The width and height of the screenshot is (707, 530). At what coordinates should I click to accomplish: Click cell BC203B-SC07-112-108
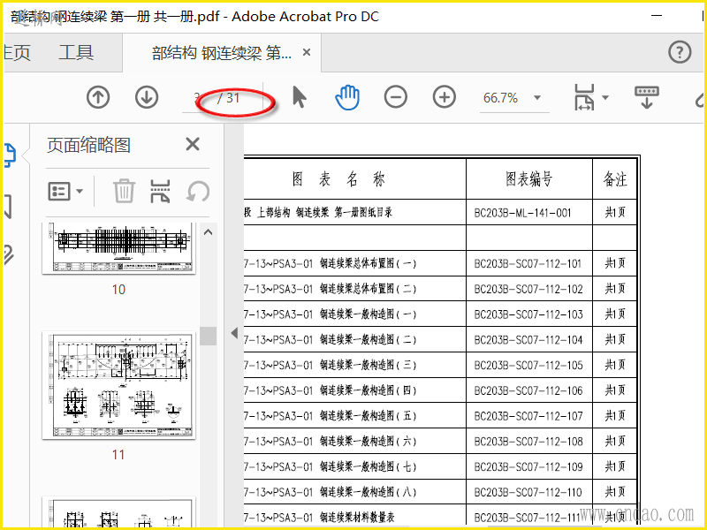tap(528, 441)
